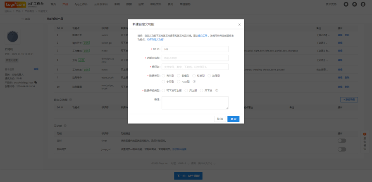Click help icon next to RAW型
372x182 pixels.
click(x=194, y=82)
